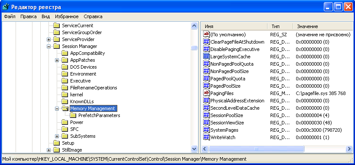The height and width of the screenshot is (165, 355).
Task: Select the FileRenameOperations key
Action: click(x=94, y=88)
